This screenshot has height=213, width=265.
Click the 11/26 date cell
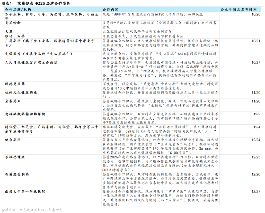click(x=256, y=101)
